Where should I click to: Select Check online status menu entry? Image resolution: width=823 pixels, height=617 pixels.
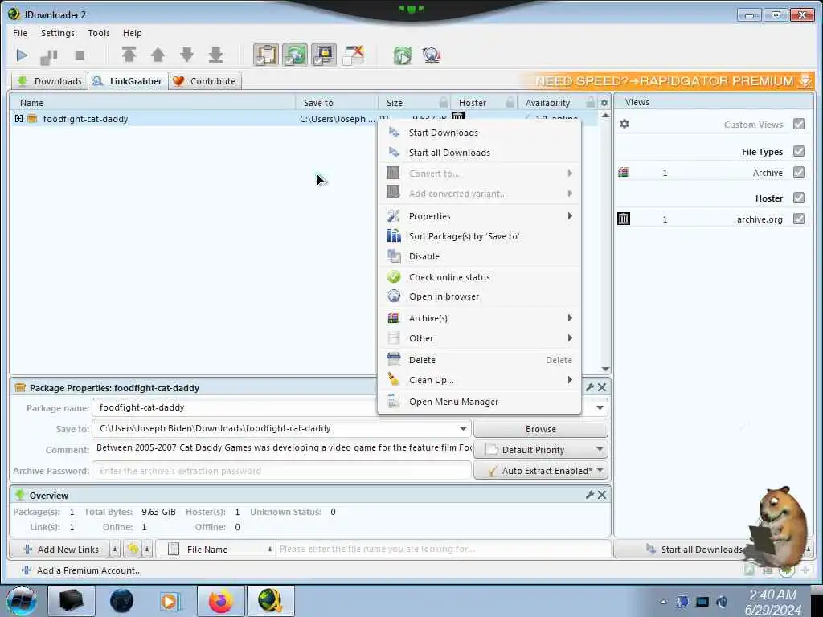[x=479, y=277]
